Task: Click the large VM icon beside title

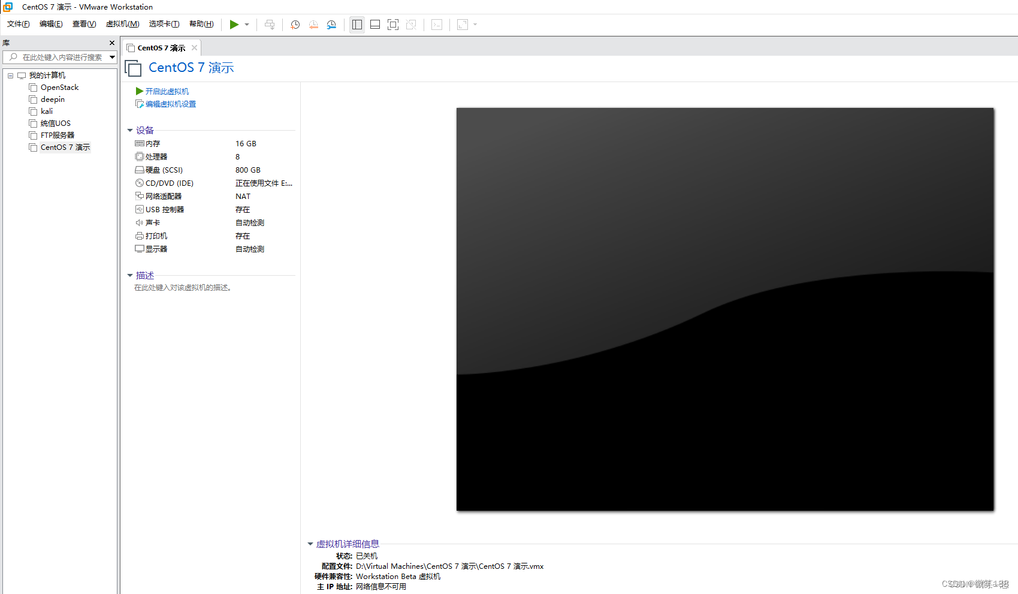Action: (x=133, y=68)
